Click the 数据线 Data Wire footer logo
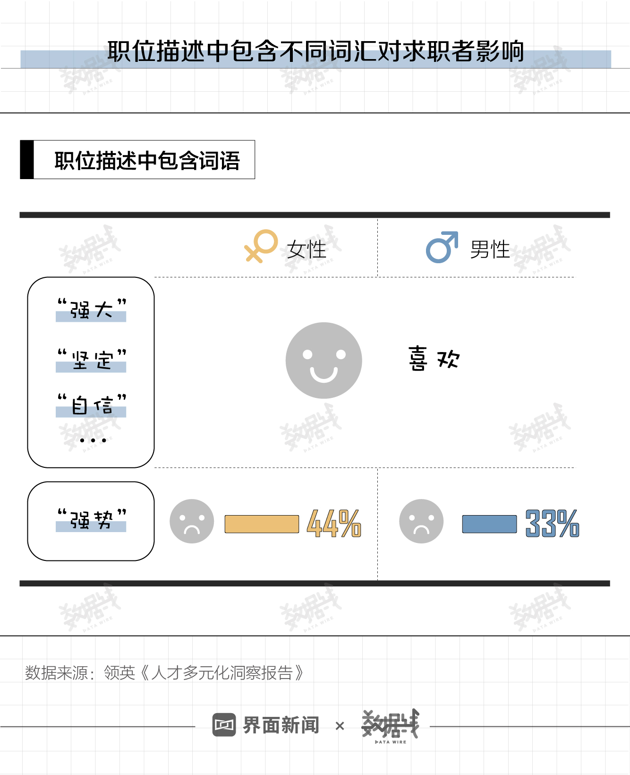This screenshot has width=630, height=775. 391,725
